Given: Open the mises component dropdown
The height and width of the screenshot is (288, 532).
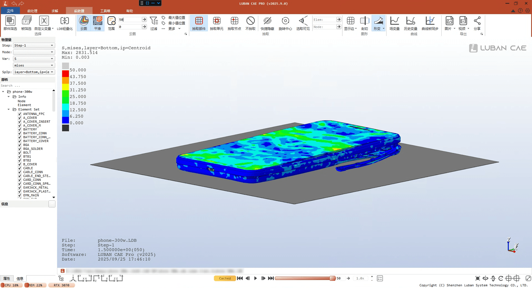Looking at the screenshot, I should coord(34,65).
